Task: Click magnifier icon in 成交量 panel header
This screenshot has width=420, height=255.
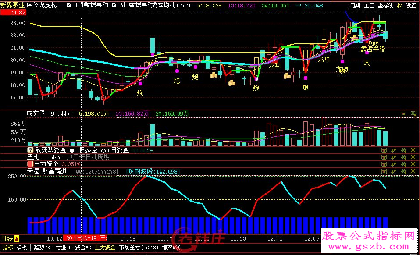Action: click(x=413, y=114)
